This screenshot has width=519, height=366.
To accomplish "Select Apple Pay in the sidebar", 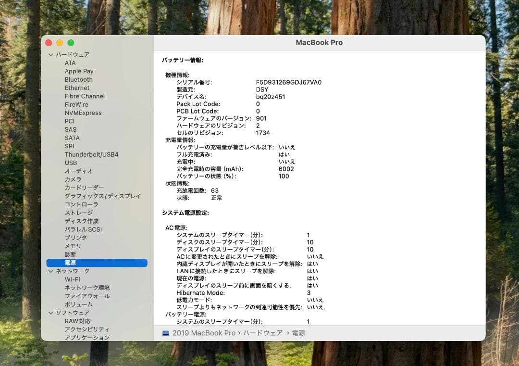I will point(78,71).
